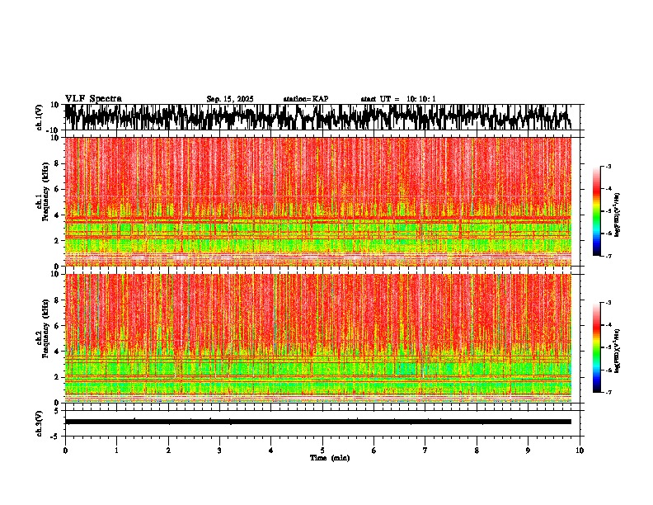The image size is (653, 505).
Task: Click the -3 label on ch.2 color bar
Action: 608,303
